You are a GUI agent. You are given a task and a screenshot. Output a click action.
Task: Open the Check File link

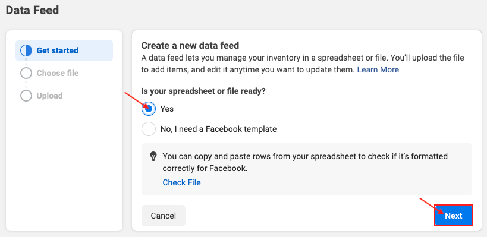[182, 182]
